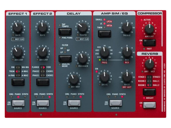Toggle the Amp Sim/EQ Source on/off switch
The height and width of the screenshot is (128, 171).
(x=116, y=103)
